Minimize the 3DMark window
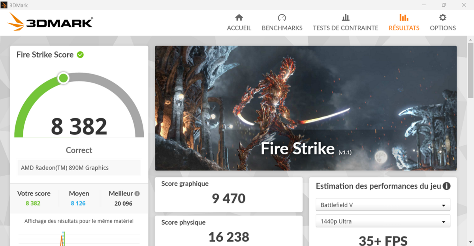 424,5
